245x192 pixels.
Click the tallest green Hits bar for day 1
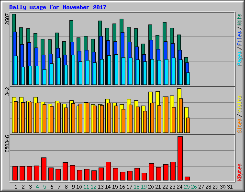[14, 23]
